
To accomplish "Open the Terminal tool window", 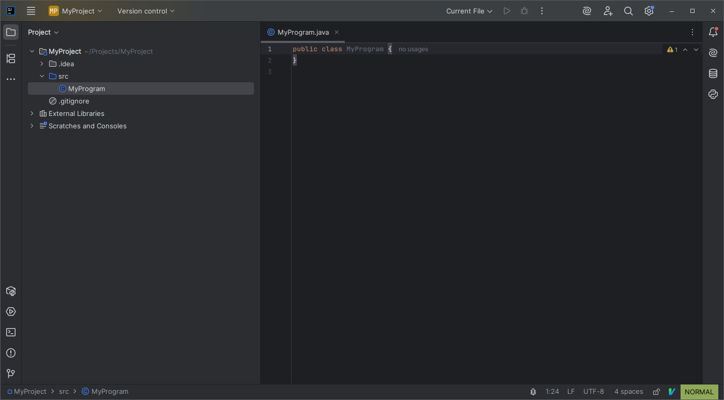I will [11, 332].
